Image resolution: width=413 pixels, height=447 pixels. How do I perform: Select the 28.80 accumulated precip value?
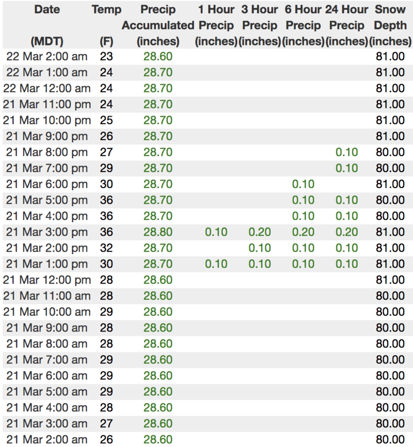[x=158, y=232]
